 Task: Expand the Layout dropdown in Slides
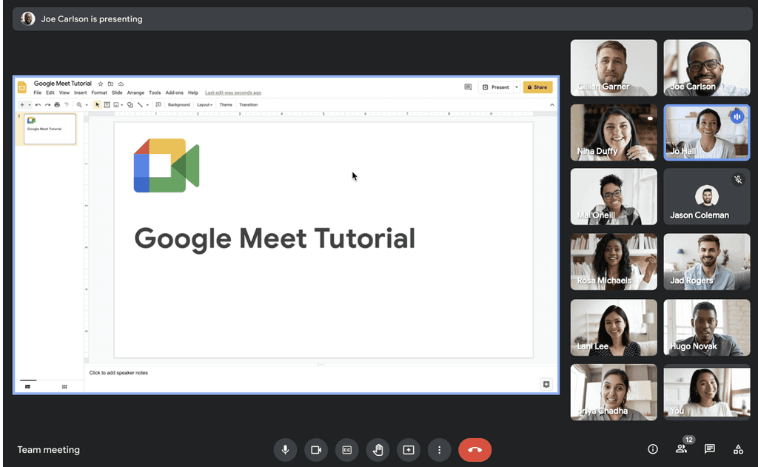(x=205, y=104)
